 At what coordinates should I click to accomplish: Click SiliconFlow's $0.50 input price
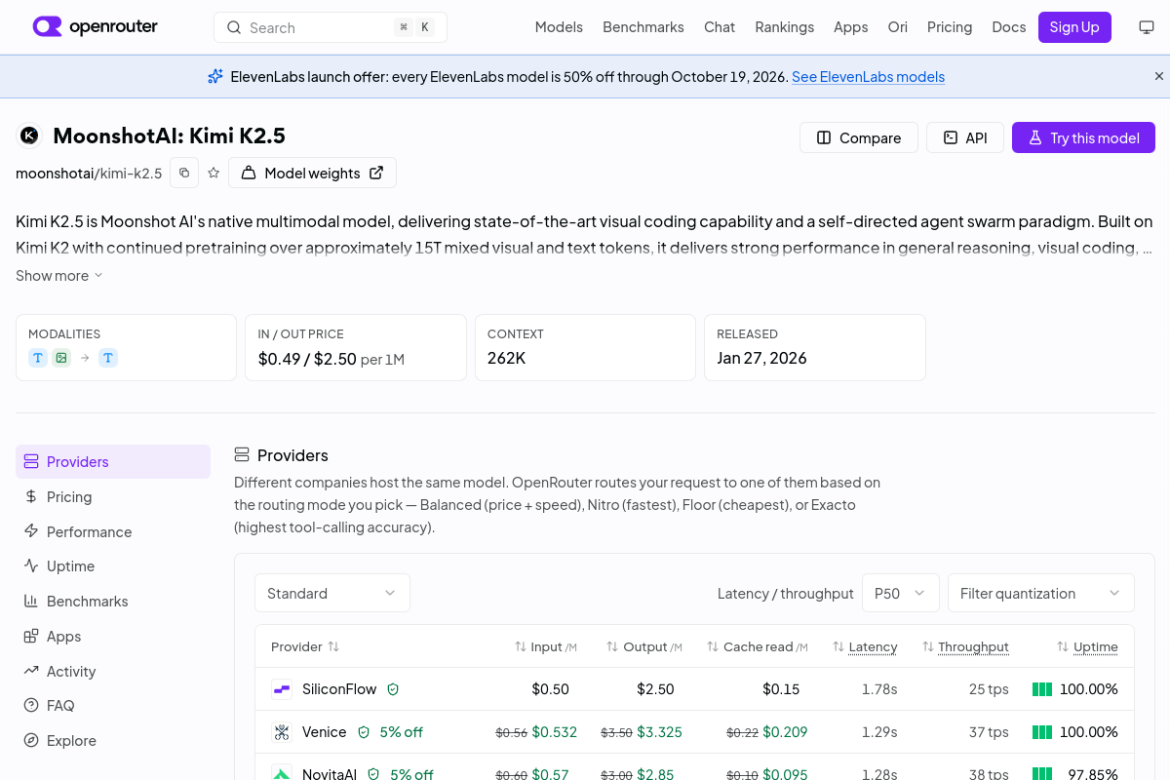click(550, 689)
